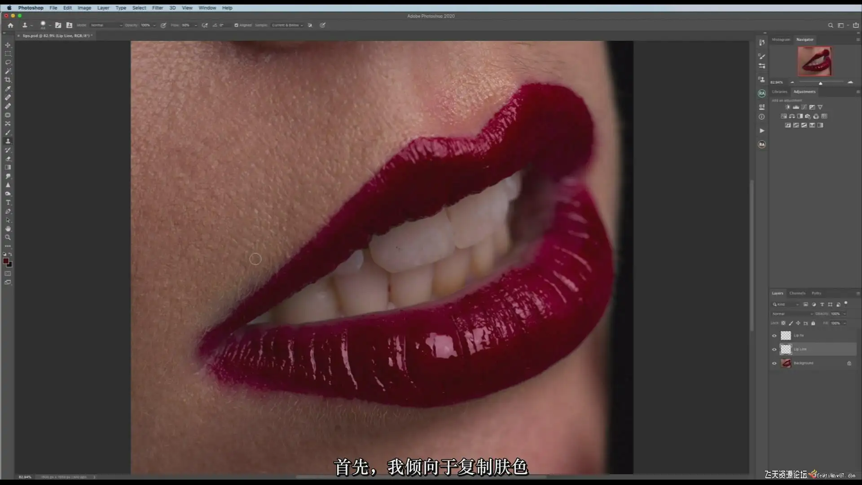The image size is (862, 485).
Task: Add a Levels adjustment
Action: pos(796,107)
